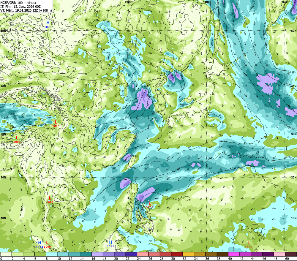Click the L 1008 low pressure marker
Screen dimensions: 297x261
[47, 244]
